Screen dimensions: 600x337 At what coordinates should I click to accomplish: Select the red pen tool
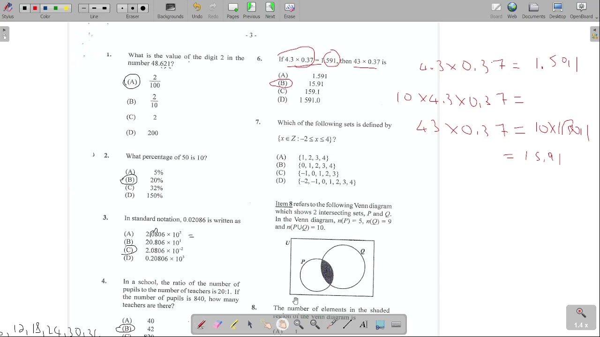point(201,324)
